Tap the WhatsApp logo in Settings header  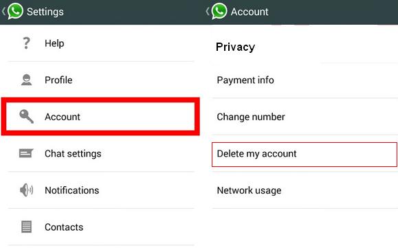coord(15,11)
